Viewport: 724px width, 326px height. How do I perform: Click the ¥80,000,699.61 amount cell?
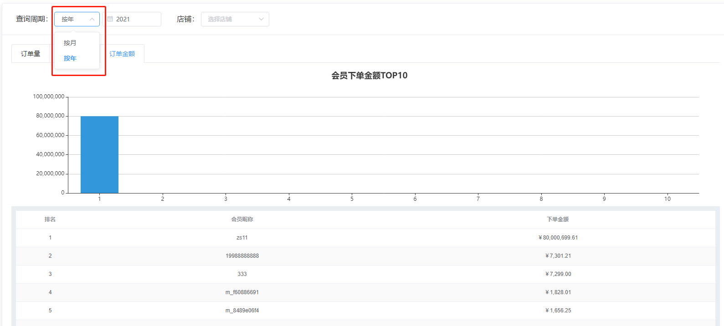click(558, 238)
